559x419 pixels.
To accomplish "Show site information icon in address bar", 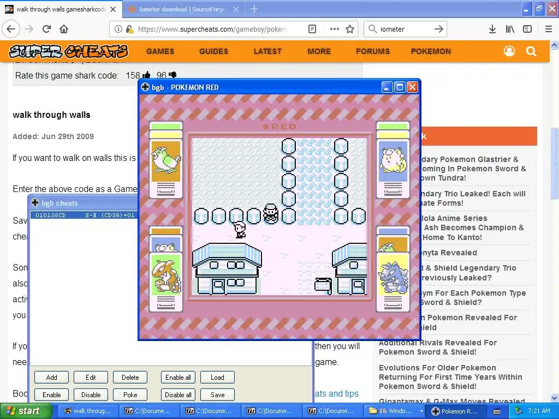I will (118, 29).
